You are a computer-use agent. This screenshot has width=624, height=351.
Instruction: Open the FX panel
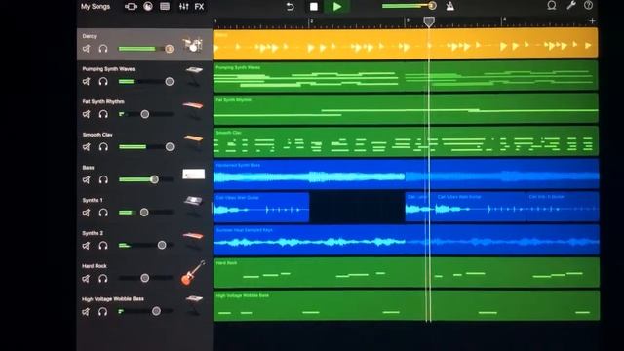[x=199, y=7]
